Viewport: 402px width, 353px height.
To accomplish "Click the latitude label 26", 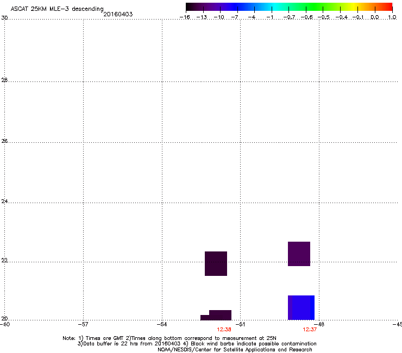I will [4, 141].
